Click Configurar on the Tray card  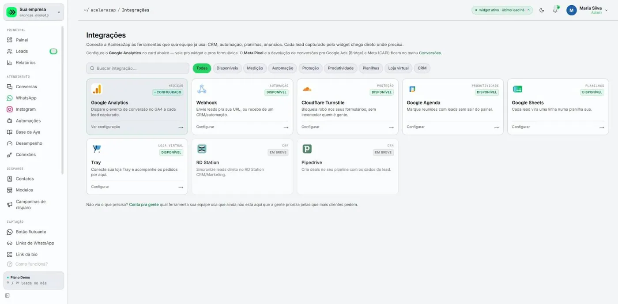100,187
